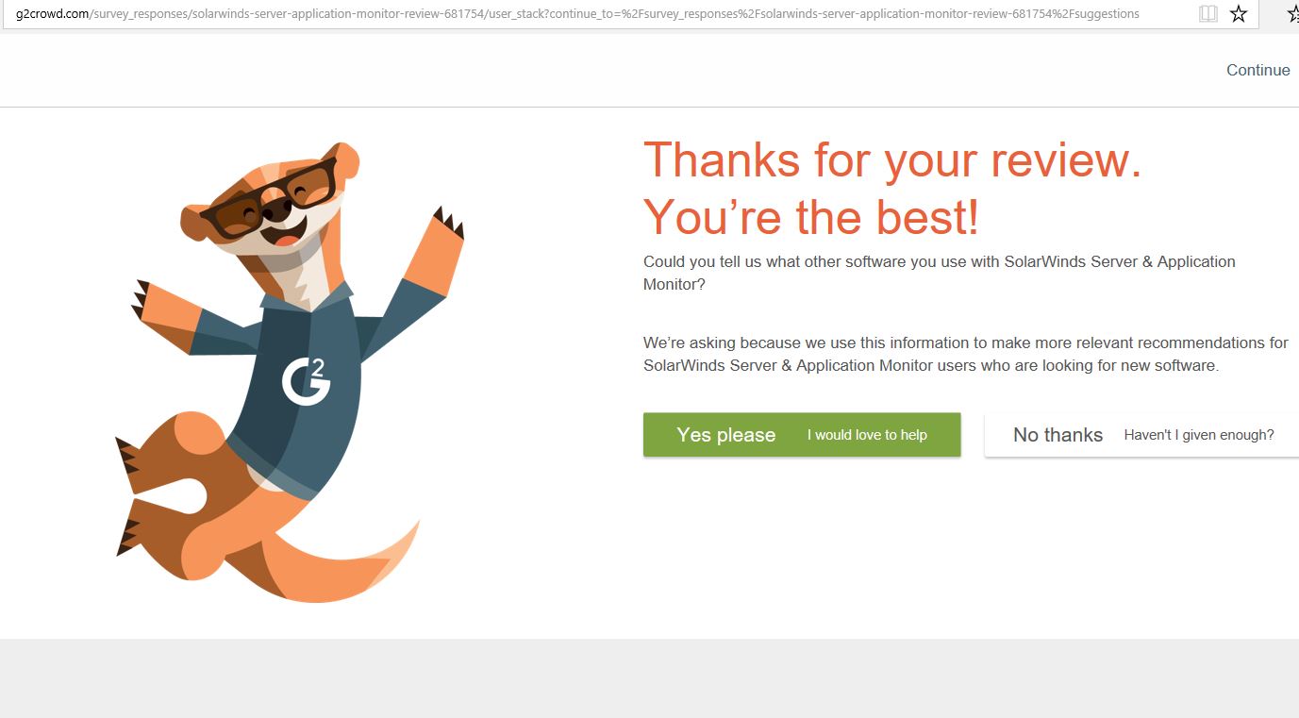Add page to favorites with star icon
The image size is (1299, 718).
click(x=1239, y=13)
